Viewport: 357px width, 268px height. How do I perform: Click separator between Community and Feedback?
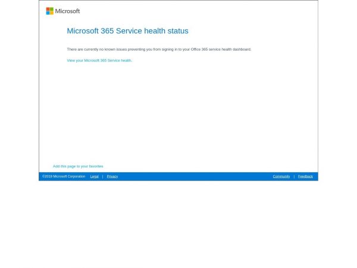click(x=294, y=176)
